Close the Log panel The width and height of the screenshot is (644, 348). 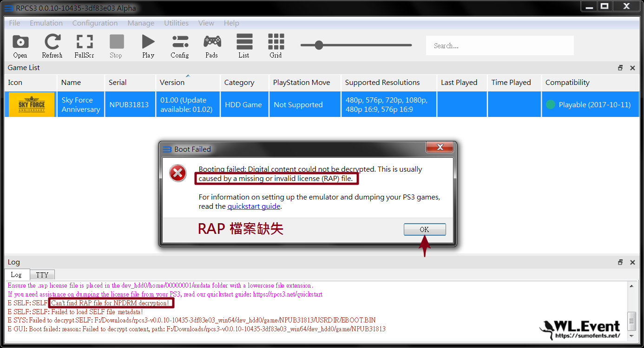[632, 262]
